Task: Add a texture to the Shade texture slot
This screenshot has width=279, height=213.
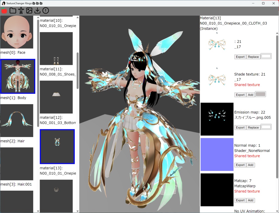Action: [x=250, y=94]
